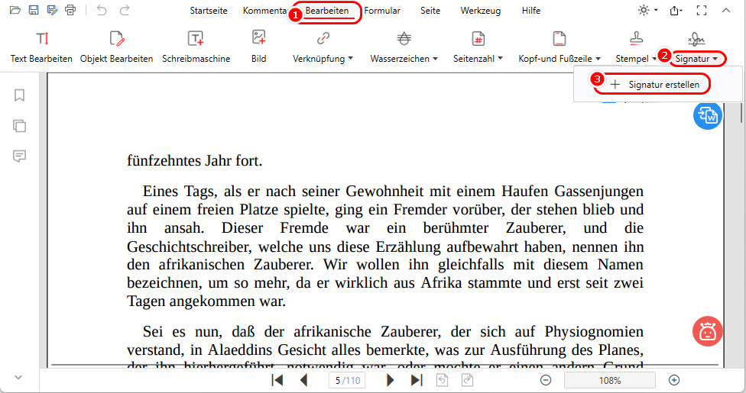746x393 pixels.
Task: Click the Verknüpfung link icon
Action: tap(323, 38)
